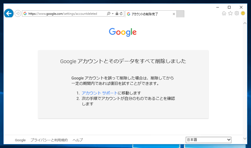Open the Tools gear menu
This screenshot has width=251, height=148.
pyautogui.click(x=237, y=13)
